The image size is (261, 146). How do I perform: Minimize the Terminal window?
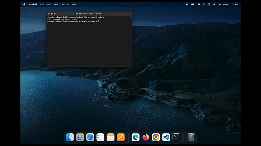[x=52, y=14]
